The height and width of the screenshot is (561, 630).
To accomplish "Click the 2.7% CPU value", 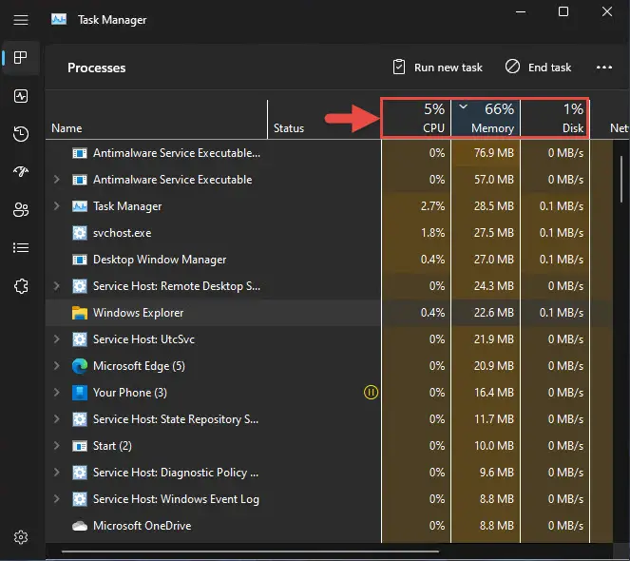I will click(432, 206).
